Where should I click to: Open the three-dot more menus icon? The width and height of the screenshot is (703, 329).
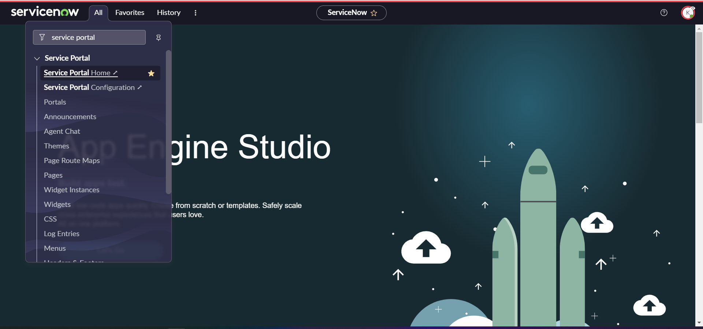(196, 13)
